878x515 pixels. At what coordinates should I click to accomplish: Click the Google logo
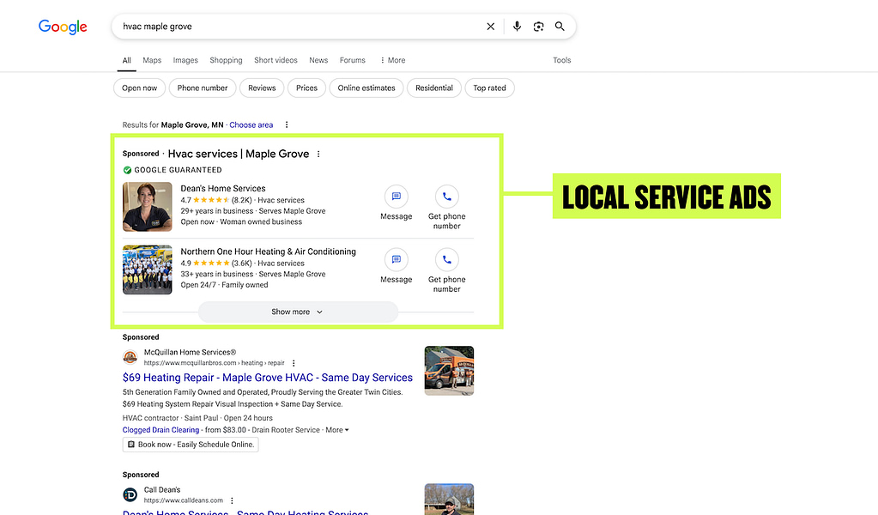pyautogui.click(x=62, y=27)
